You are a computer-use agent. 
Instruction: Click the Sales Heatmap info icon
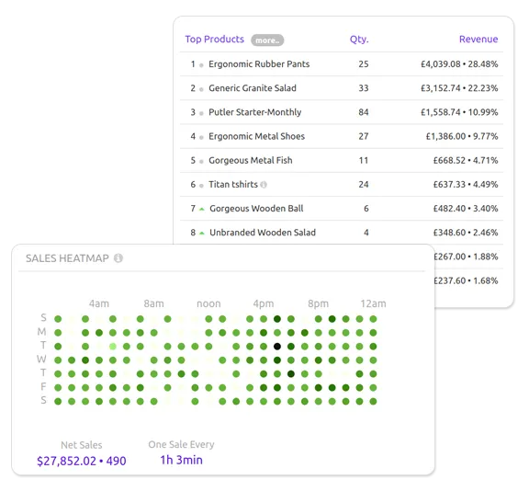[118, 258]
